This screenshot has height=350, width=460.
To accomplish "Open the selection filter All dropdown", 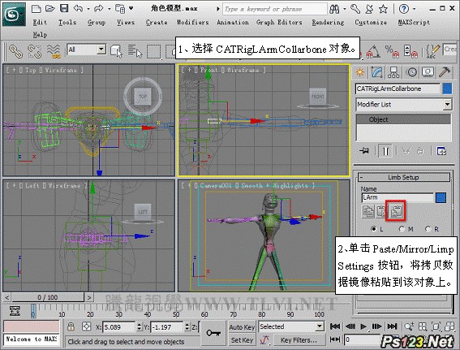I will (x=101, y=50).
